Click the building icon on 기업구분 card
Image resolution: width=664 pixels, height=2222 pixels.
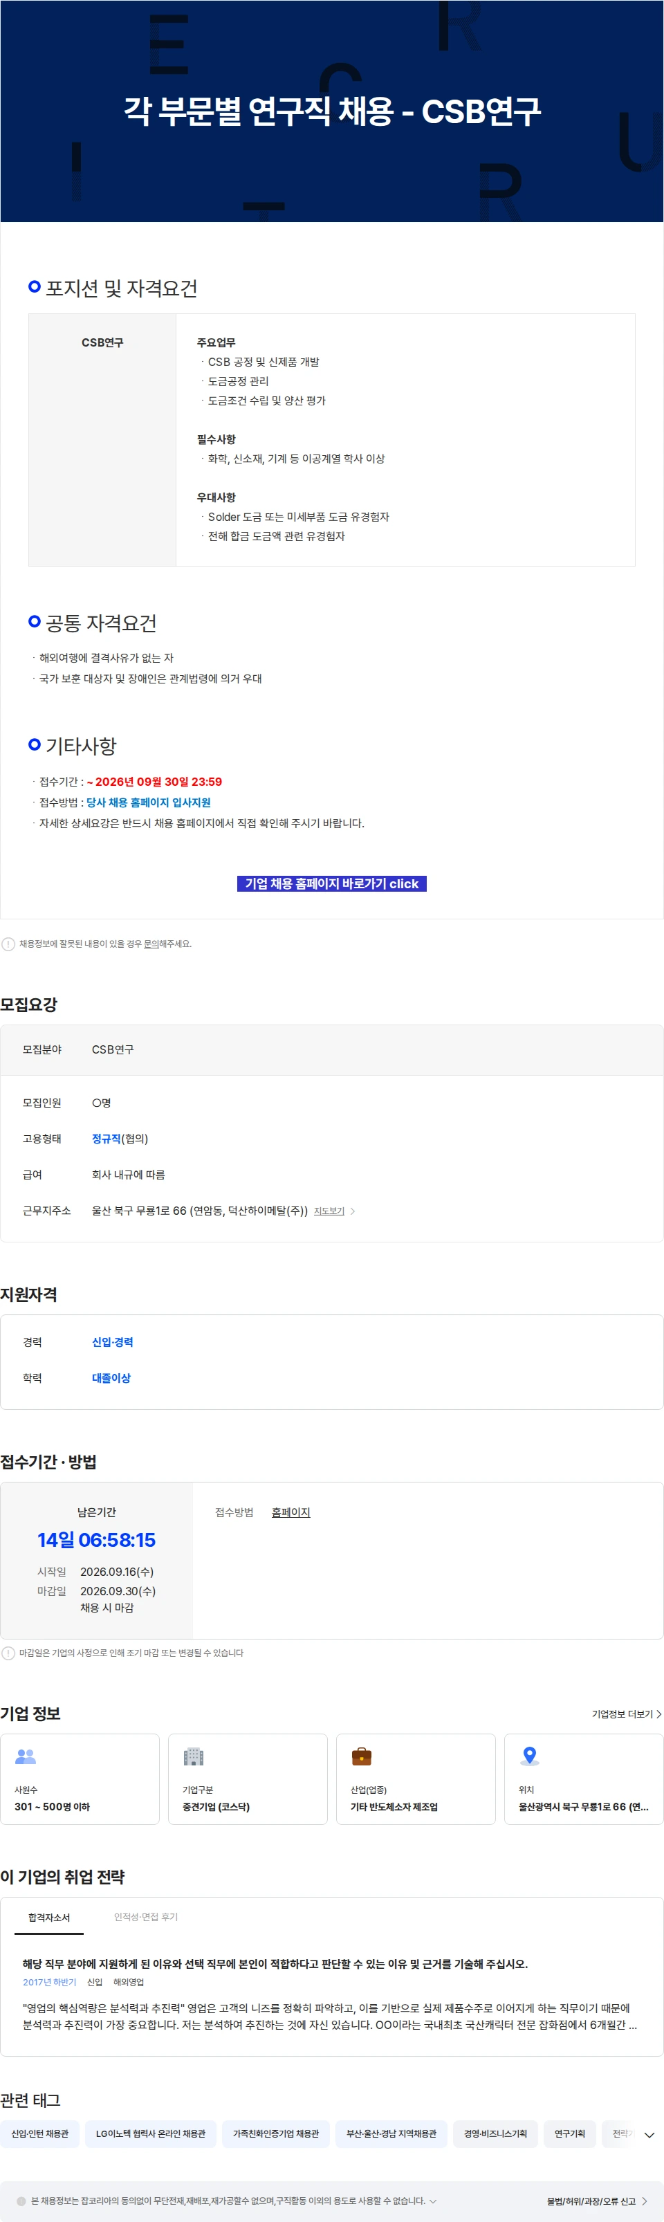tap(193, 1756)
